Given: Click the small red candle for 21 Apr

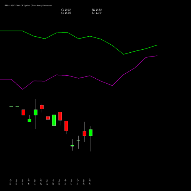Looking at the screenshot, I should [48, 118].
